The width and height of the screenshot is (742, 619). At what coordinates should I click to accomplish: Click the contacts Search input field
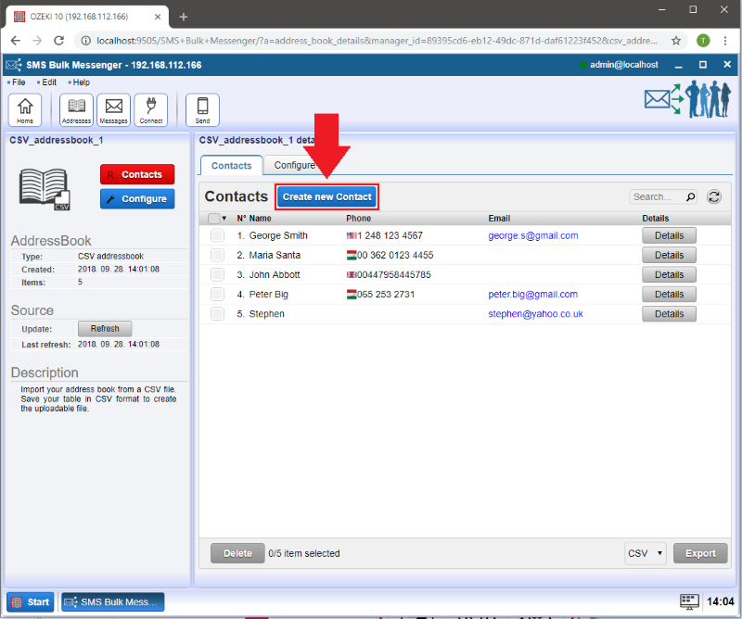657,196
